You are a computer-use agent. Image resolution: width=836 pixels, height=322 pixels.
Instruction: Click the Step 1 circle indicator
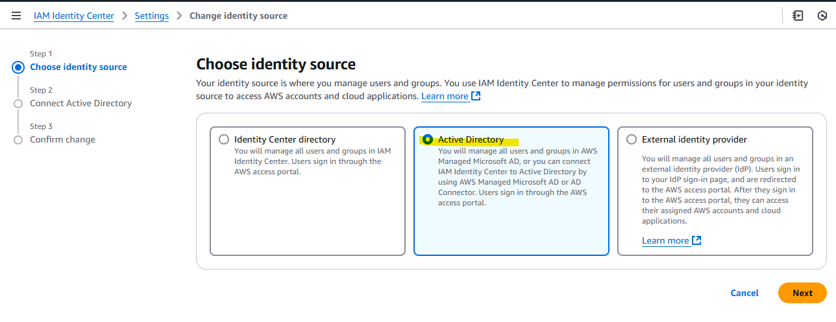coord(18,67)
